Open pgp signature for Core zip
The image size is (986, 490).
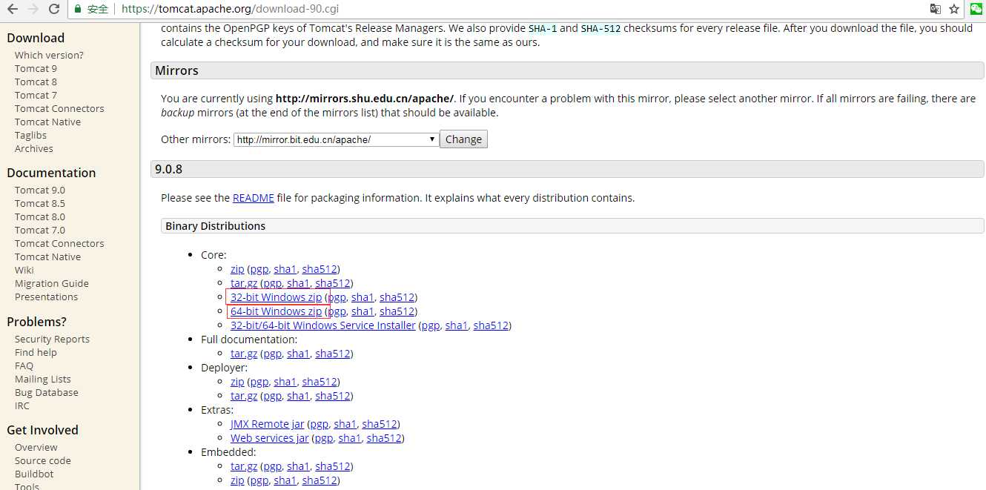click(259, 269)
